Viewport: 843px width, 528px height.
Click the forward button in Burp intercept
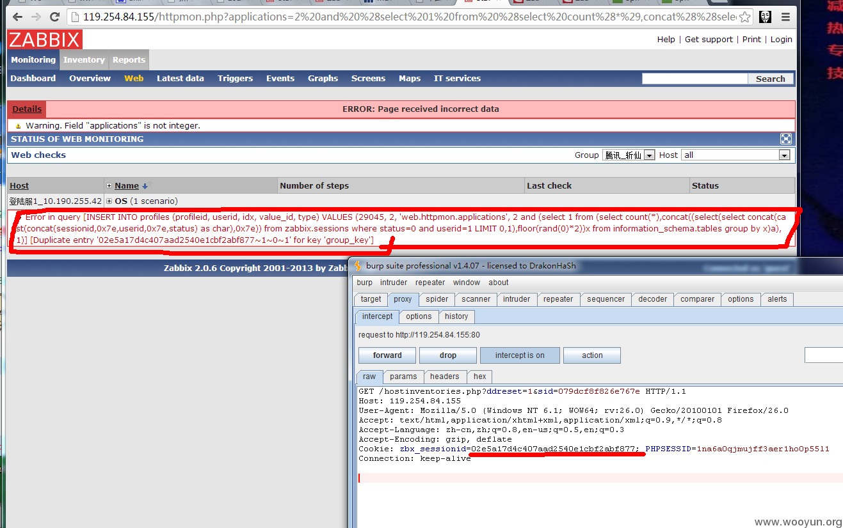387,355
